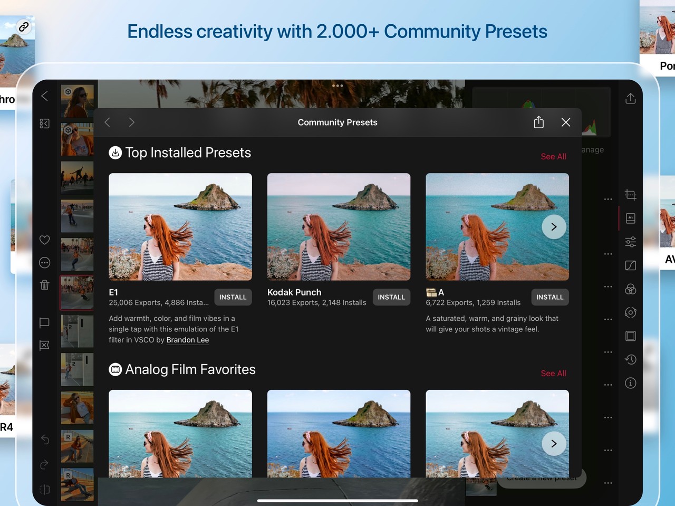675x506 pixels.
Task: Open the Brandon Lee author link
Action: (188, 340)
